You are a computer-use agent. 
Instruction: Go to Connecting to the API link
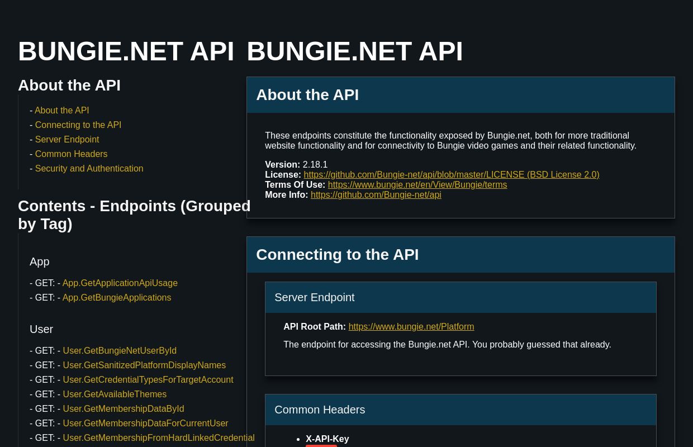point(78,125)
